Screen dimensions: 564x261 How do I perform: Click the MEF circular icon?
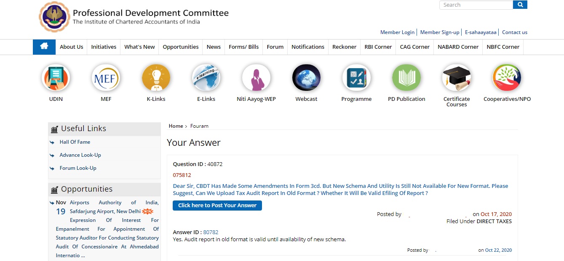pyautogui.click(x=106, y=78)
